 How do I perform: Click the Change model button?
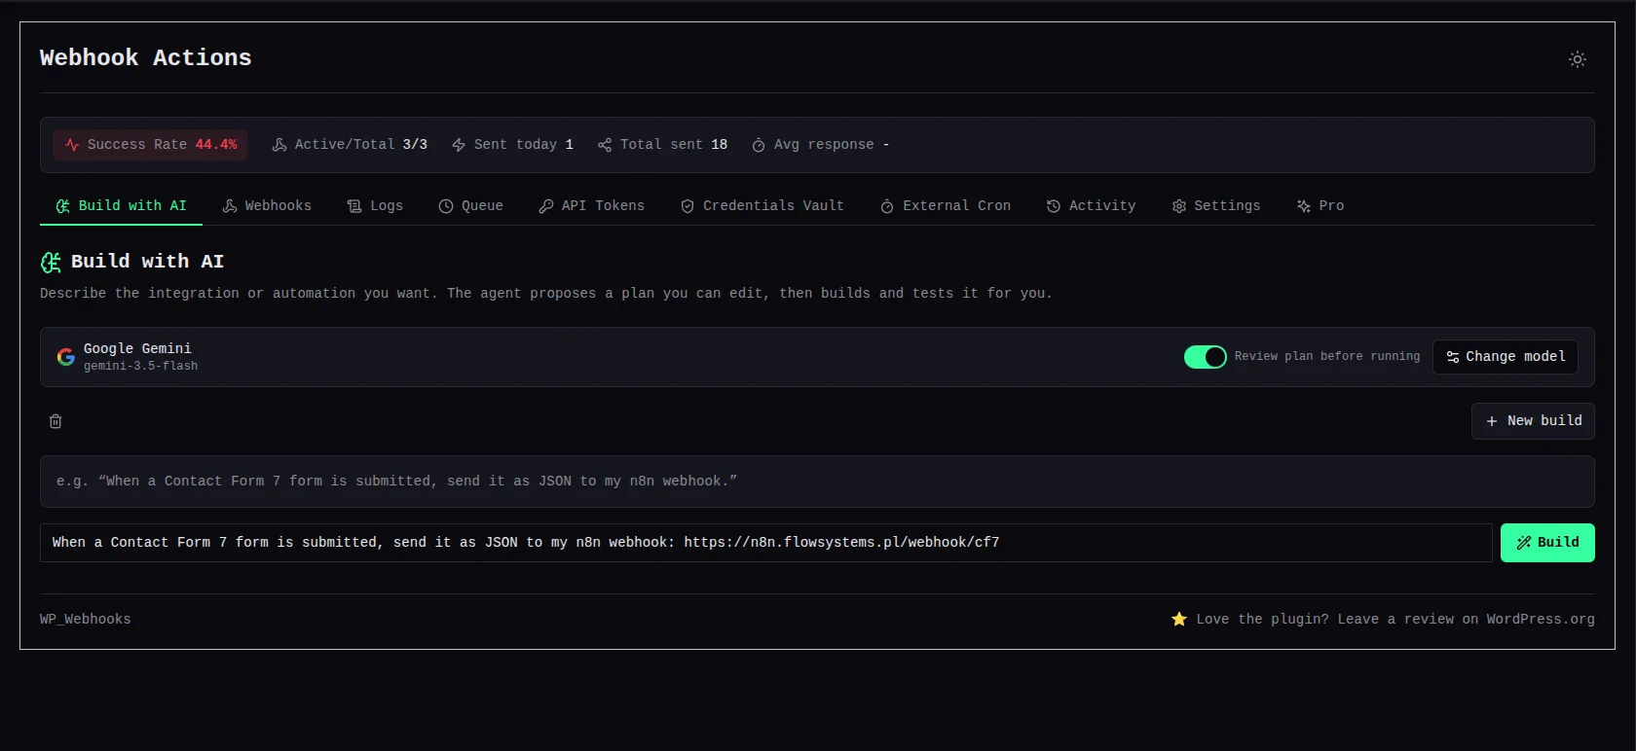pyautogui.click(x=1506, y=357)
